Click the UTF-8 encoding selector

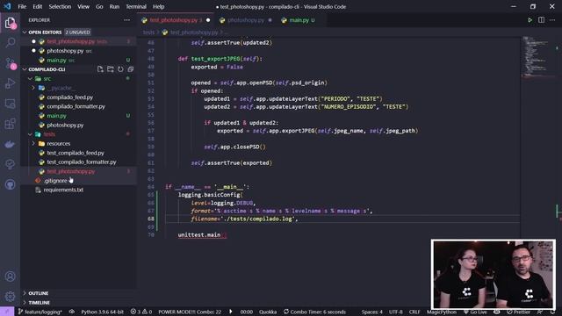point(396,312)
